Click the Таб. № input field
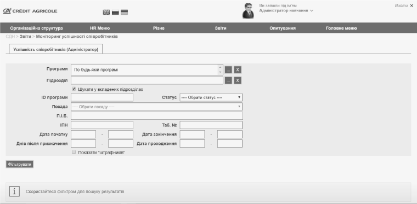Screen dimensions: 417x204 pyautogui.click(x=211, y=125)
